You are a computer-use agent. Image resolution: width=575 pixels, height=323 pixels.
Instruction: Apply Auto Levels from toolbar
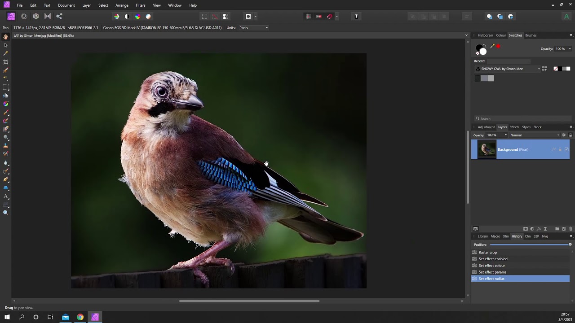tap(117, 16)
